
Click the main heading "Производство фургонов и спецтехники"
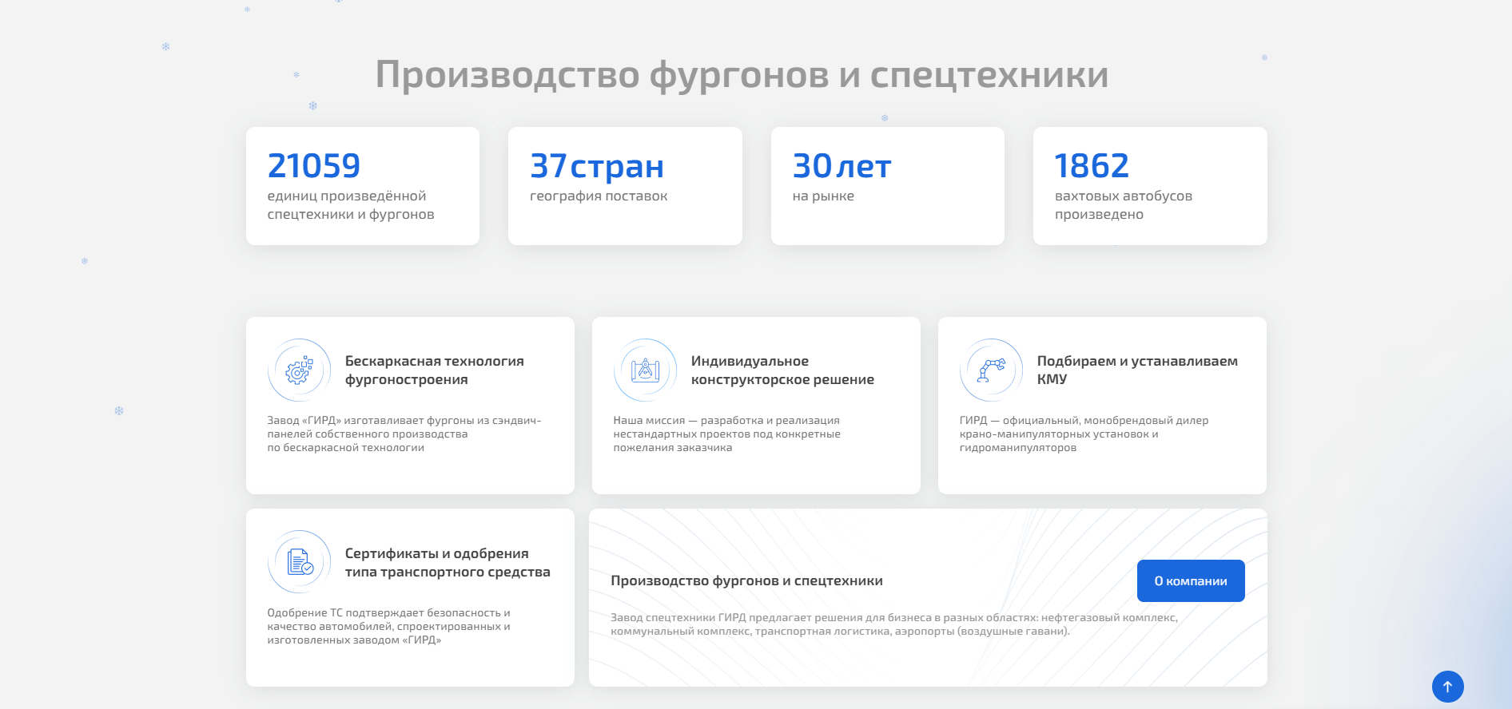742,75
